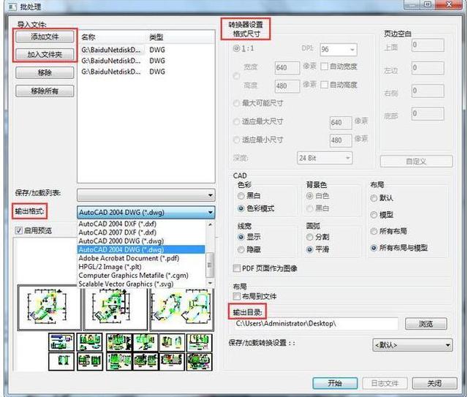Click the 移除所有 button
This screenshot has width=468, height=397.
tap(45, 91)
